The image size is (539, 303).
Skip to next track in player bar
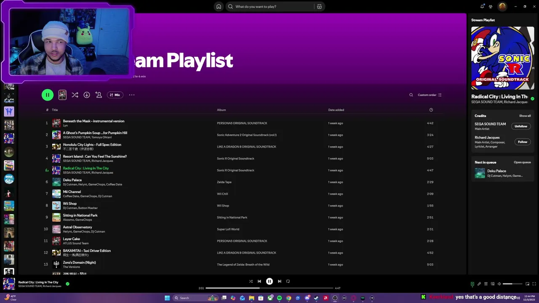pyautogui.click(x=279, y=282)
